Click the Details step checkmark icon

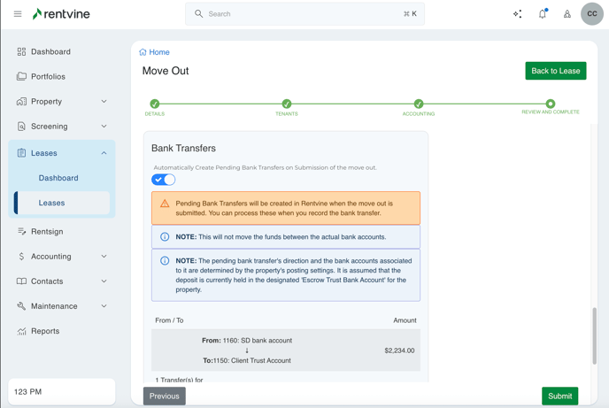point(155,104)
